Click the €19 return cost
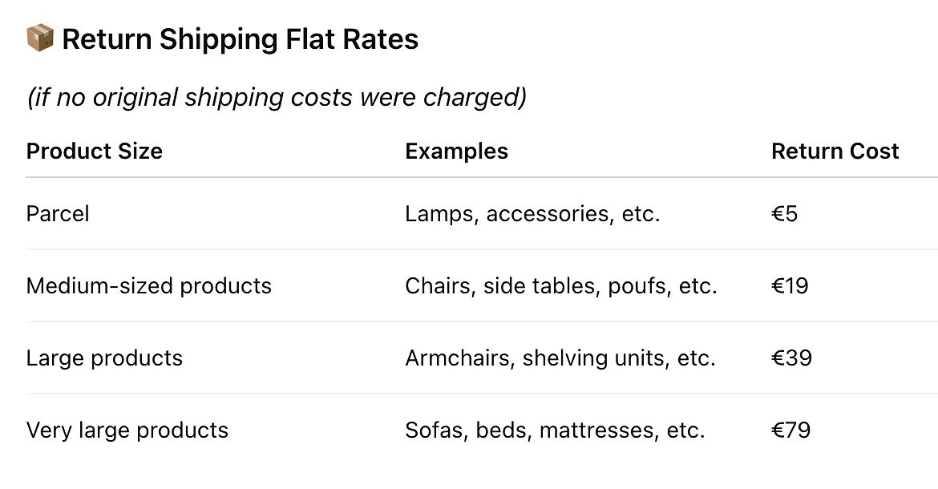 point(790,286)
